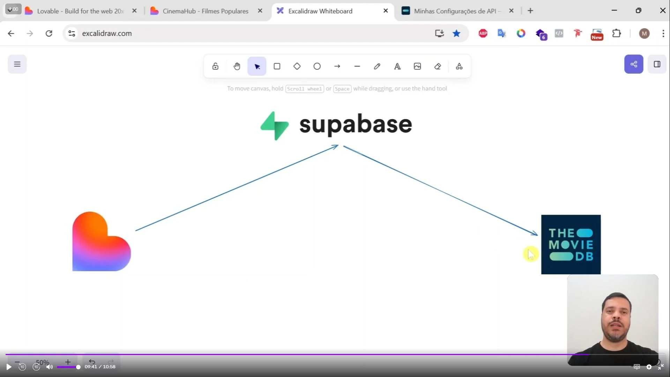This screenshot has width=670, height=377.
Task: View site information for excalidraw.com
Action: (72, 34)
